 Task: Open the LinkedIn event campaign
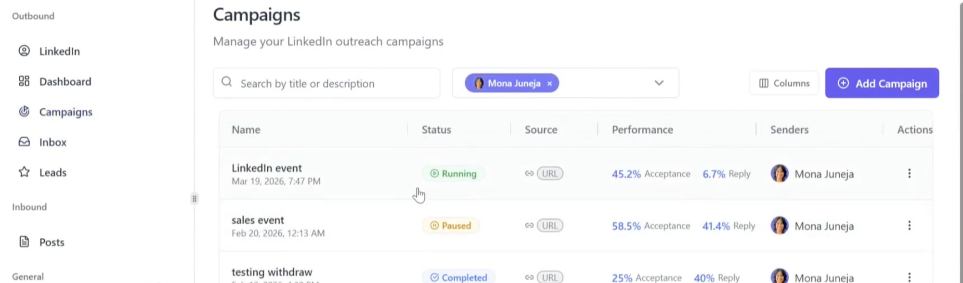click(267, 168)
